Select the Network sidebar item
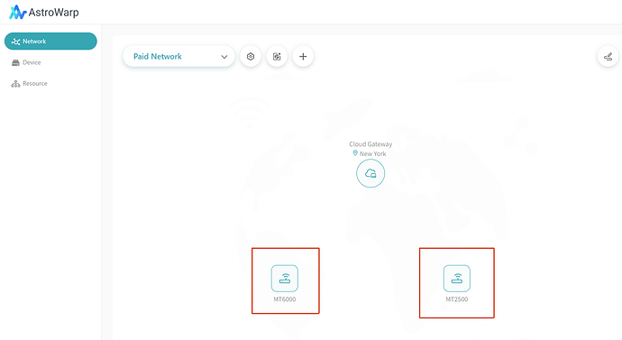622x340 pixels. pos(50,41)
